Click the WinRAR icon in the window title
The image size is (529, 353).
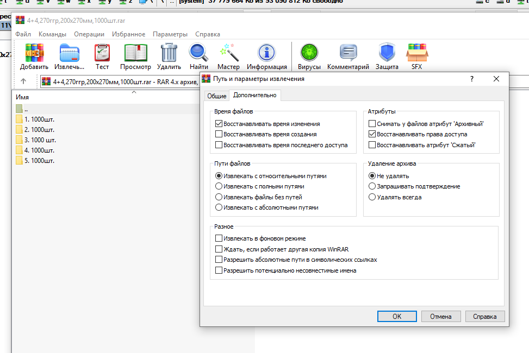pyautogui.click(x=20, y=20)
